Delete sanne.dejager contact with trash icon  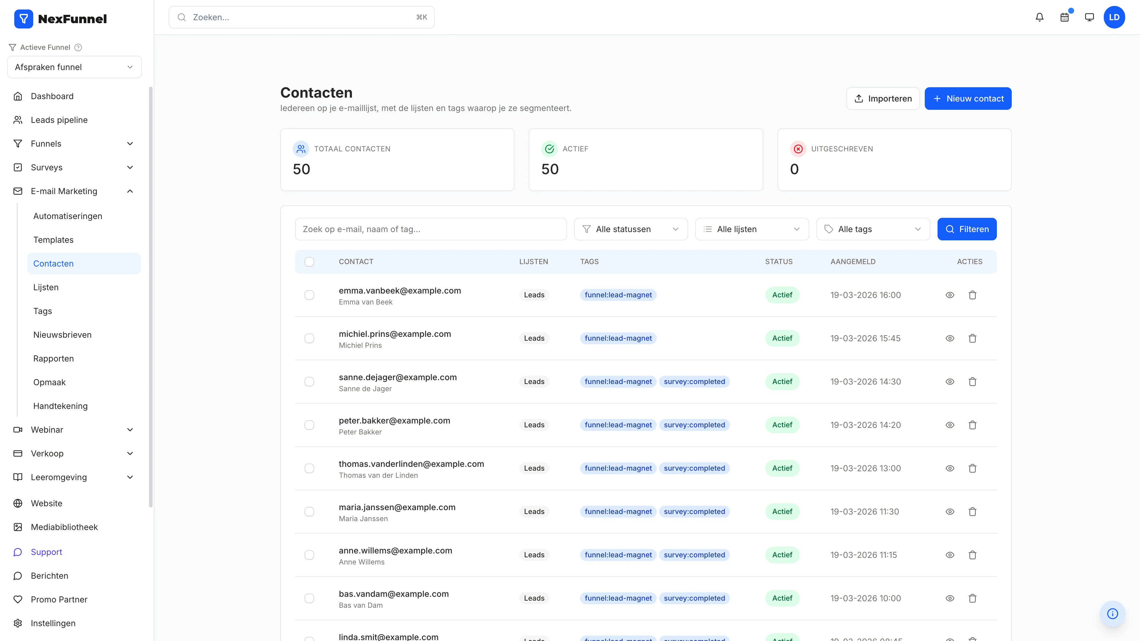(x=972, y=382)
